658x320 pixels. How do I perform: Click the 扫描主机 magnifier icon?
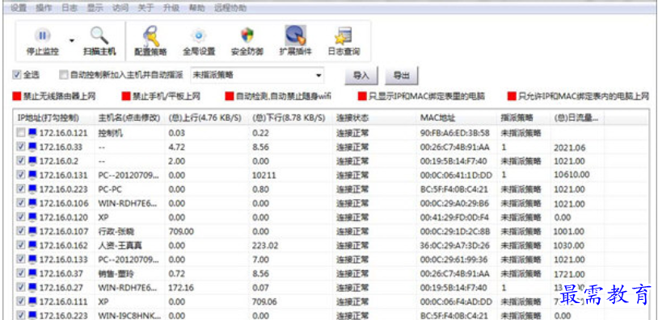point(99,36)
